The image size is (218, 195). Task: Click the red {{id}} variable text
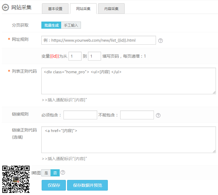click(54, 56)
